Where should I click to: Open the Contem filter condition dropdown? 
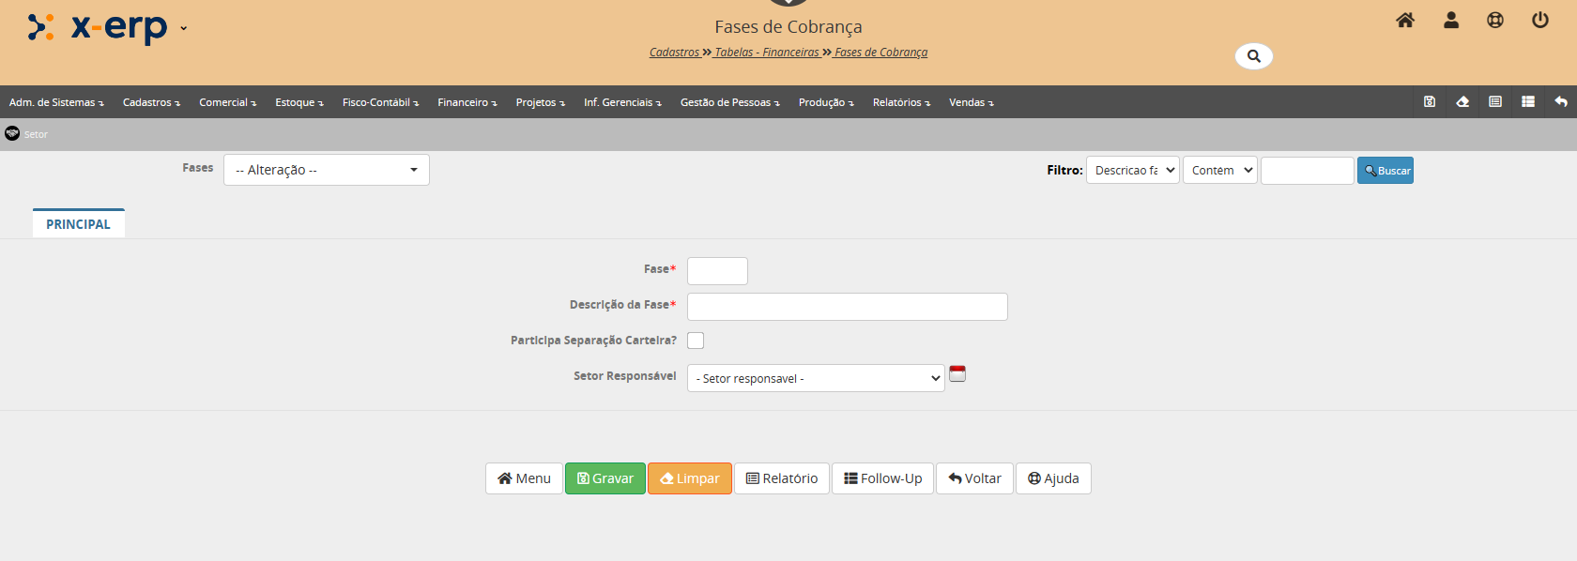click(x=1219, y=170)
